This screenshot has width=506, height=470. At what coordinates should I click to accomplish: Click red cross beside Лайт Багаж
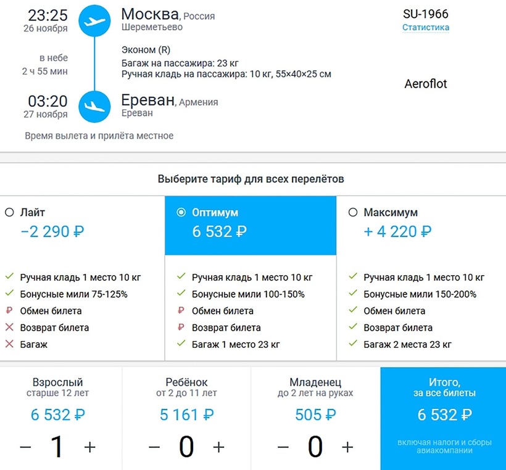click(9, 344)
